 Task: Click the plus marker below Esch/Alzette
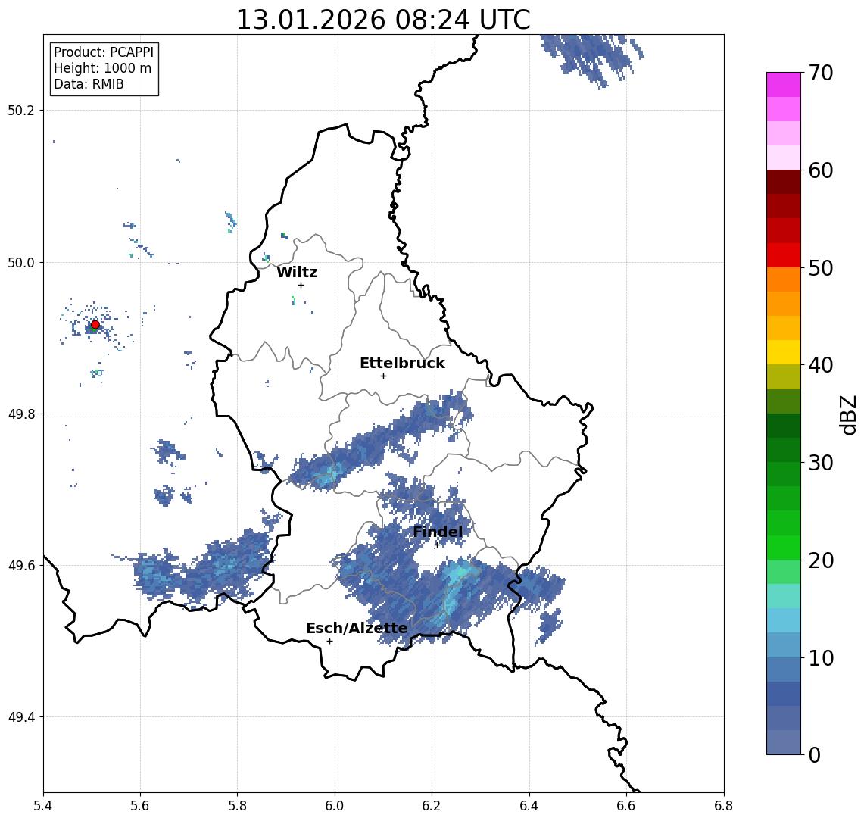(329, 642)
